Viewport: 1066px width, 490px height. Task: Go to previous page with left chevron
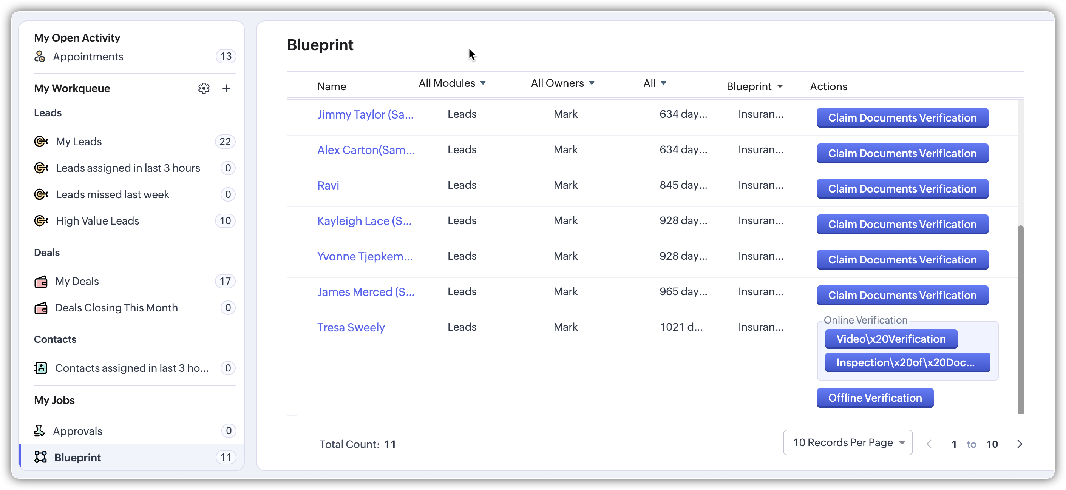point(929,444)
